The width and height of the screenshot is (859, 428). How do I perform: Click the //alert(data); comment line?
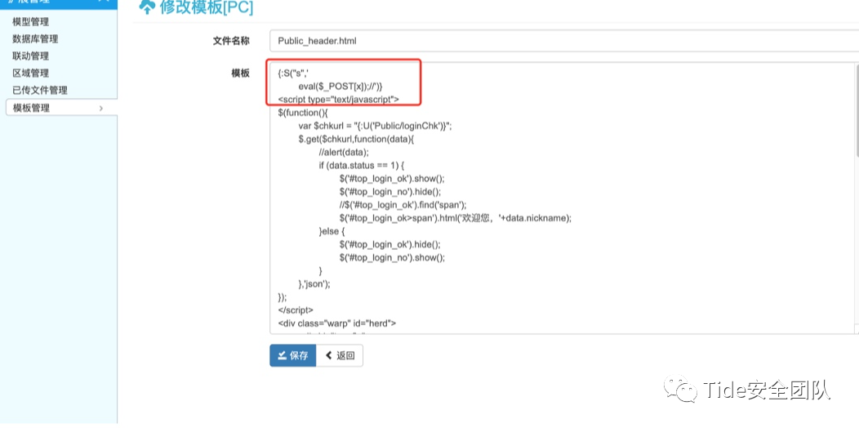point(344,152)
